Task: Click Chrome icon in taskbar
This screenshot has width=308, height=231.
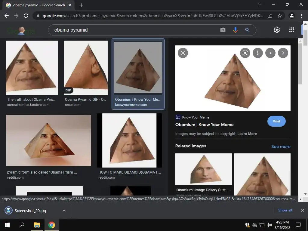Action: point(52,225)
